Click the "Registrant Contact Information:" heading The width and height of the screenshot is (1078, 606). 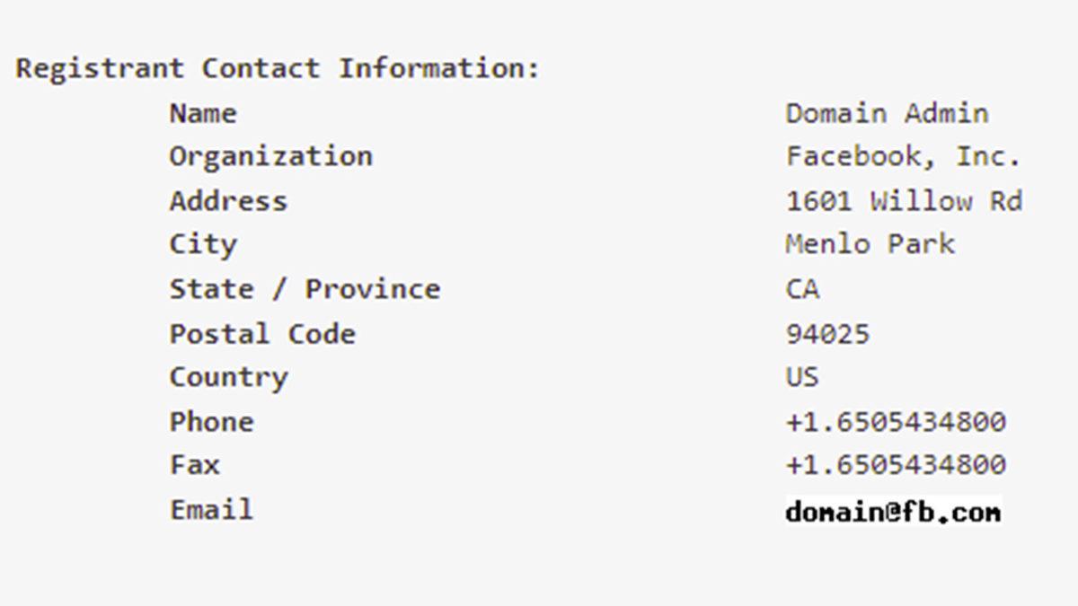point(278,68)
